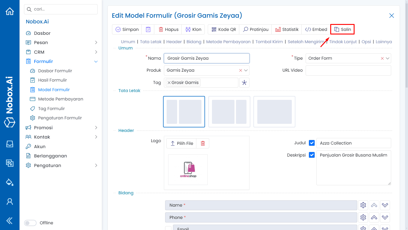This screenshot has height=230, width=408.
Task: Click the Salin copy button
Action: click(x=342, y=29)
